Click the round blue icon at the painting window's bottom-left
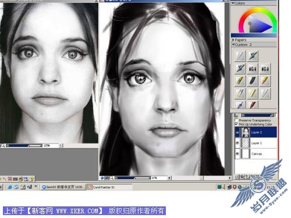This screenshot has width=291, height=218. pyautogui.click(x=102, y=178)
